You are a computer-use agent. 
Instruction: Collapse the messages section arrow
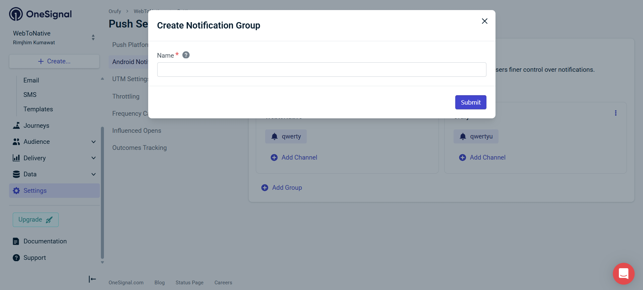[x=102, y=79]
